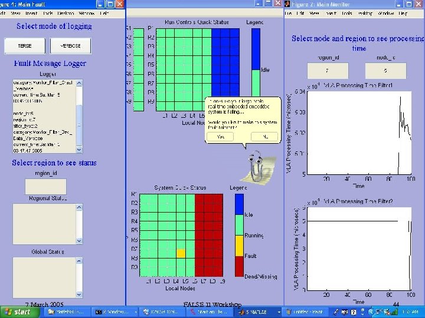
Task: Click the system clock in the tray
Action: [411, 312]
